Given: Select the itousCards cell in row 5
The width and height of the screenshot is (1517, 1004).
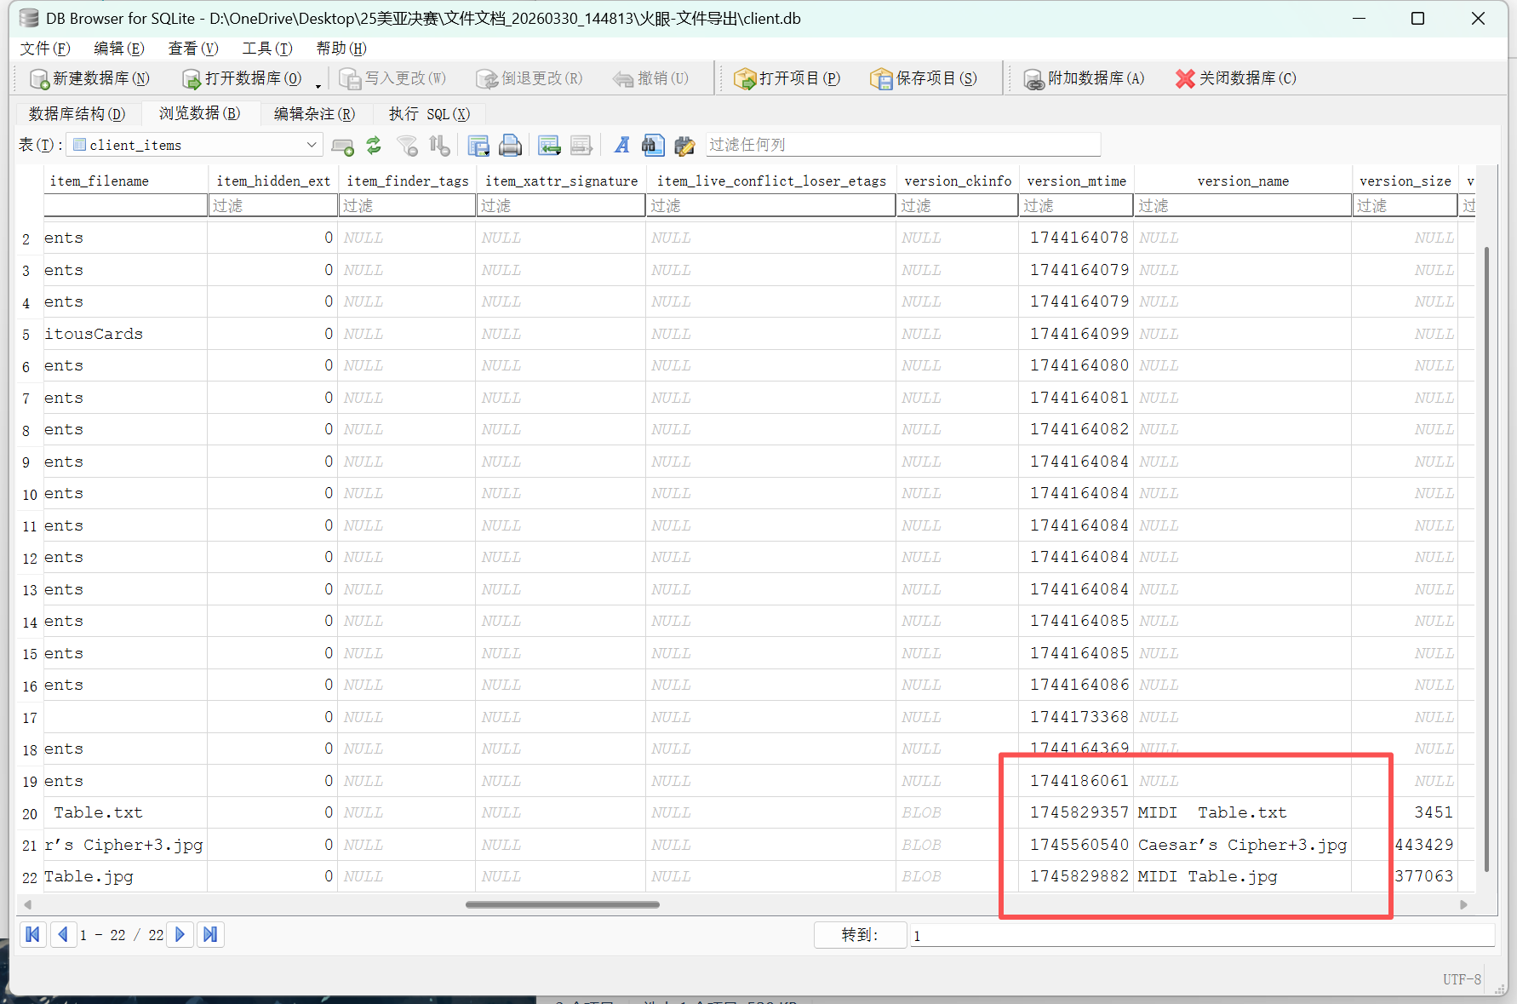Looking at the screenshot, I should click(x=126, y=334).
